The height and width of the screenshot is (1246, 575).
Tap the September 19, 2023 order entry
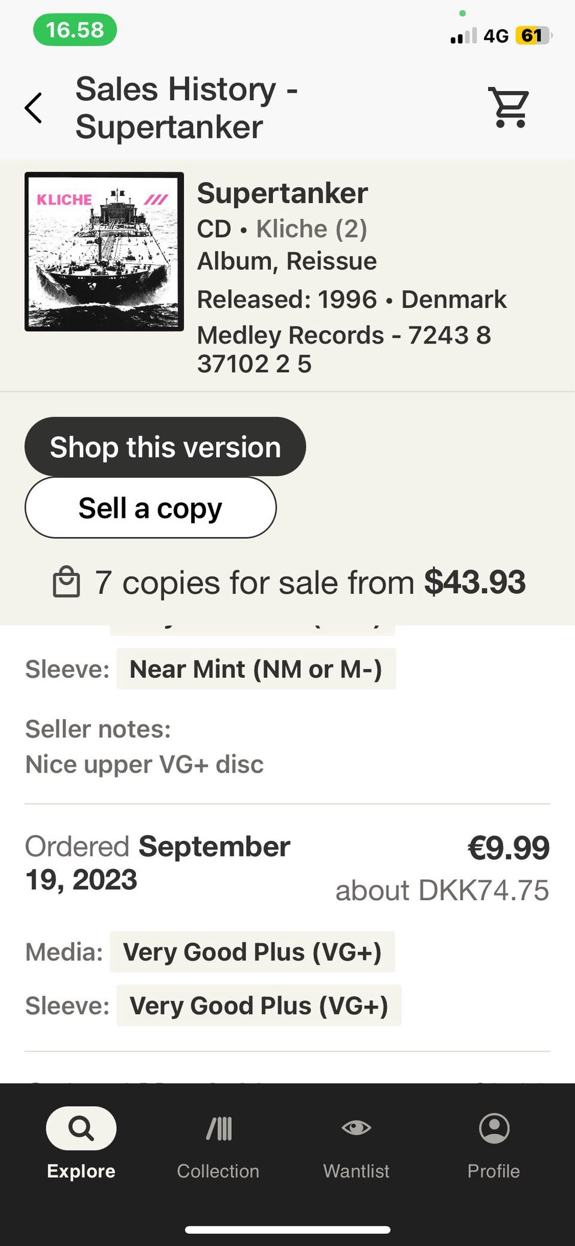(x=158, y=863)
